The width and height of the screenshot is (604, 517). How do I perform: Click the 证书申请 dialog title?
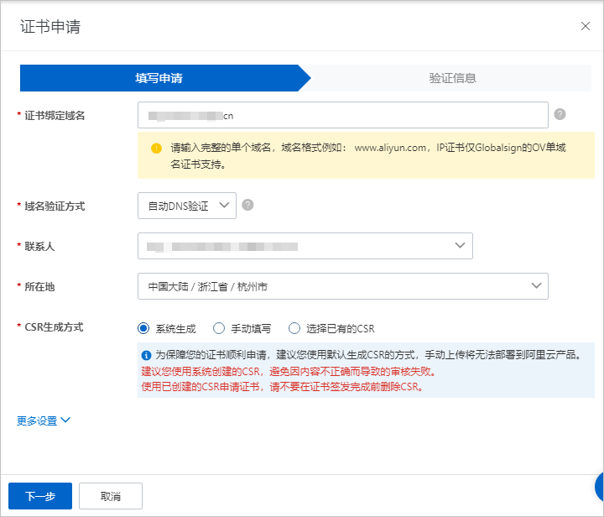[50, 27]
